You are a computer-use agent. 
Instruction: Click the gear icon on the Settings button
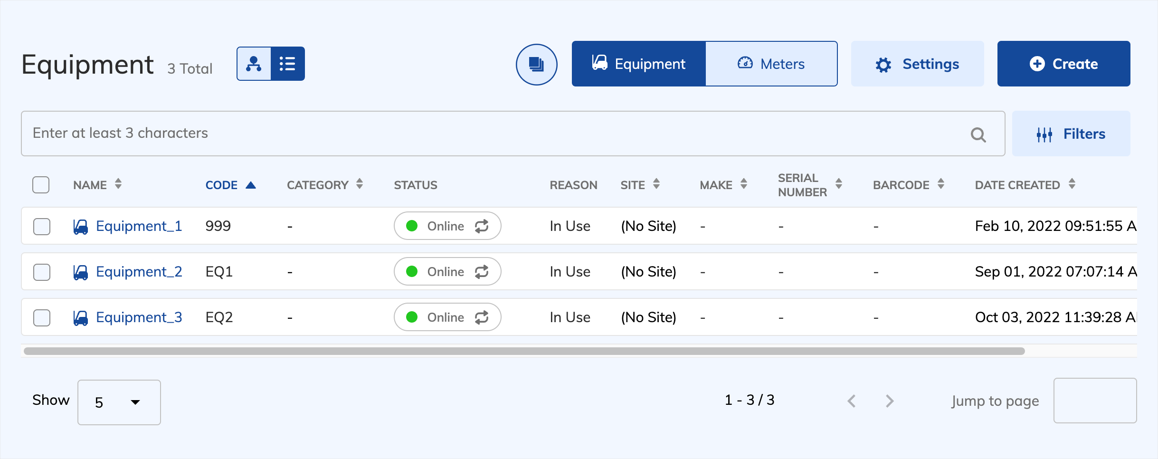[x=883, y=64]
